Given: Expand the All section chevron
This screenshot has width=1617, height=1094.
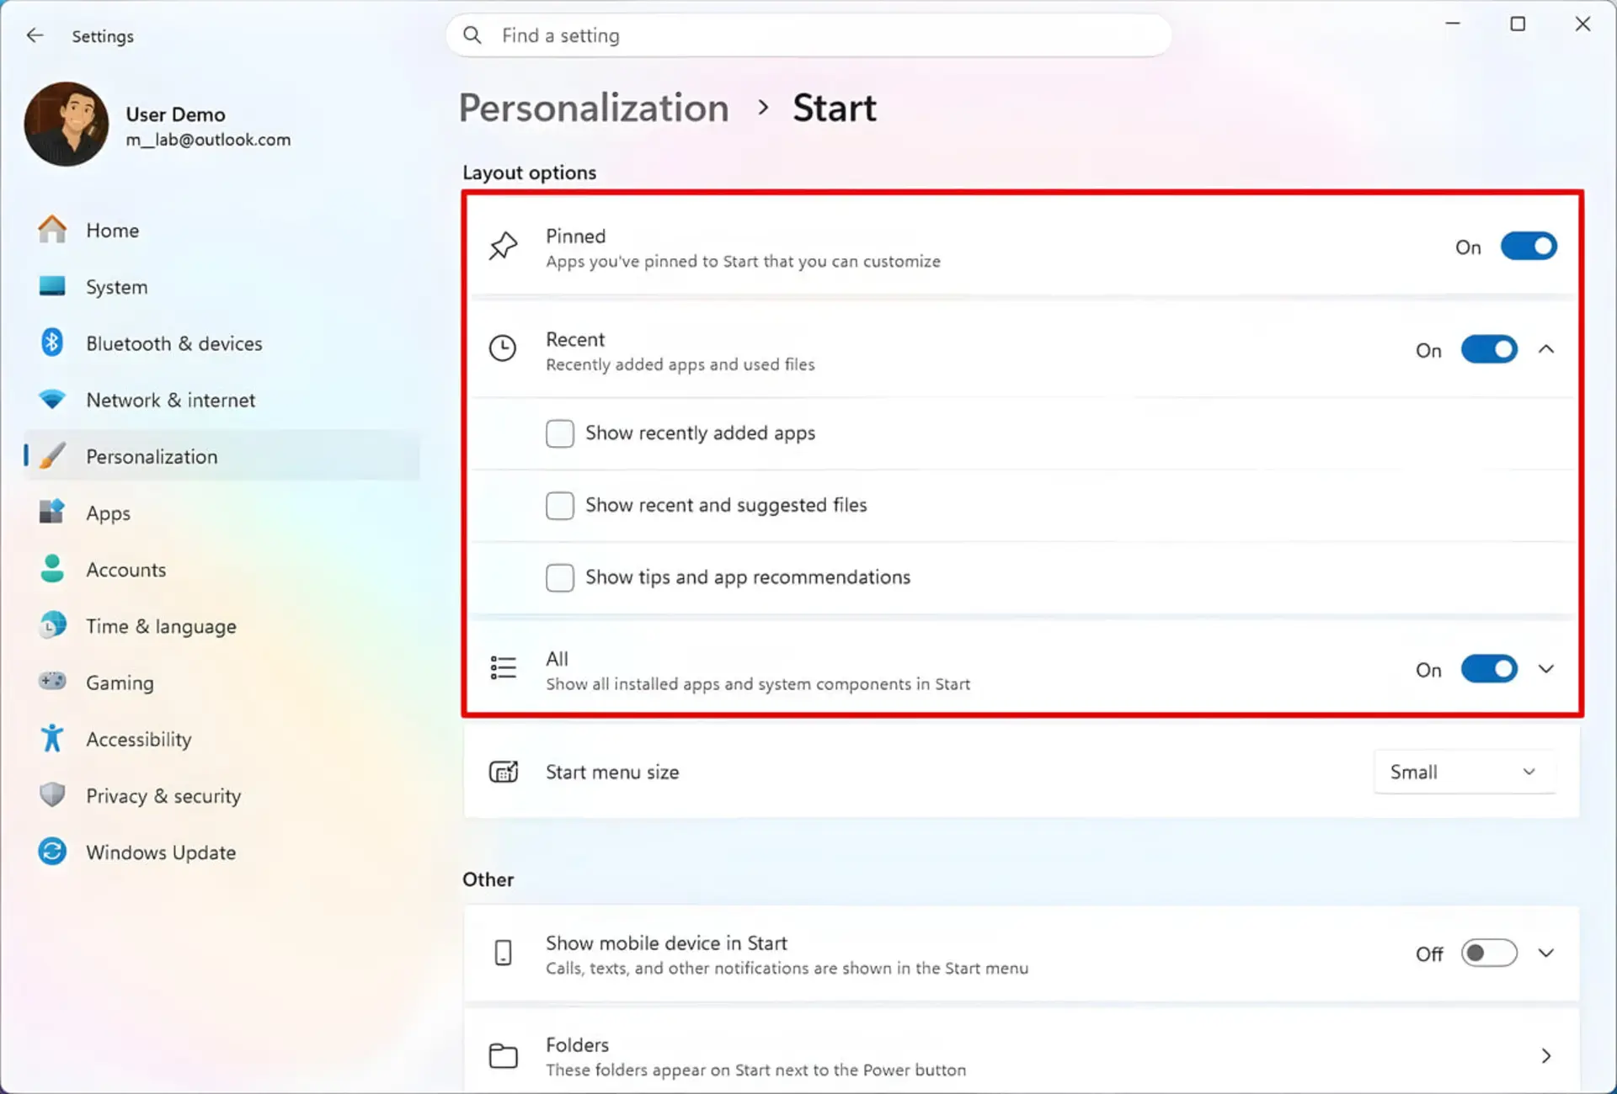Looking at the screenshot, I should point(1546,669).
